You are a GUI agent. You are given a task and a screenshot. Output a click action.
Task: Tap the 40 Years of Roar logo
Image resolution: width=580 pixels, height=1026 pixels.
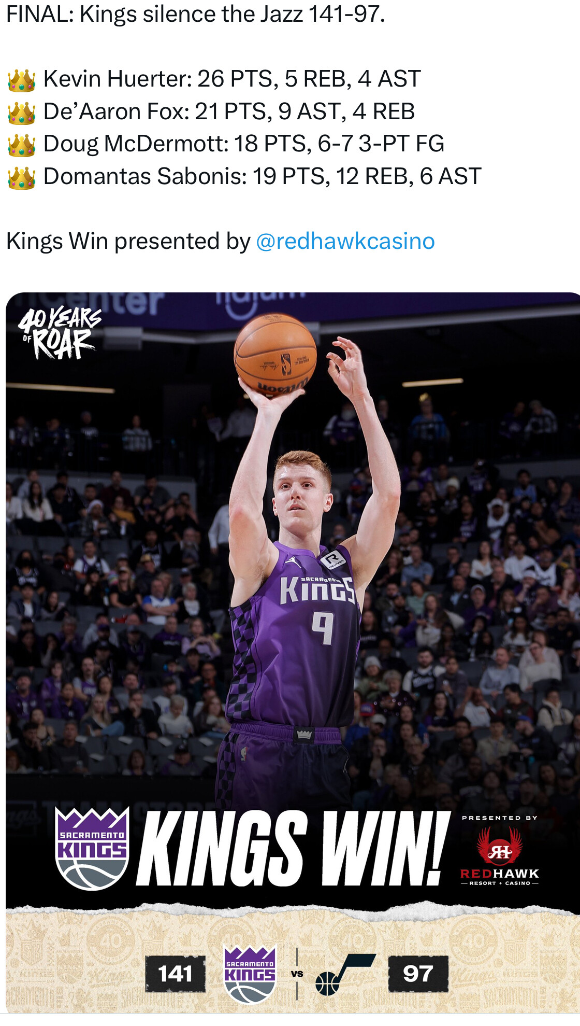(60, 333)
